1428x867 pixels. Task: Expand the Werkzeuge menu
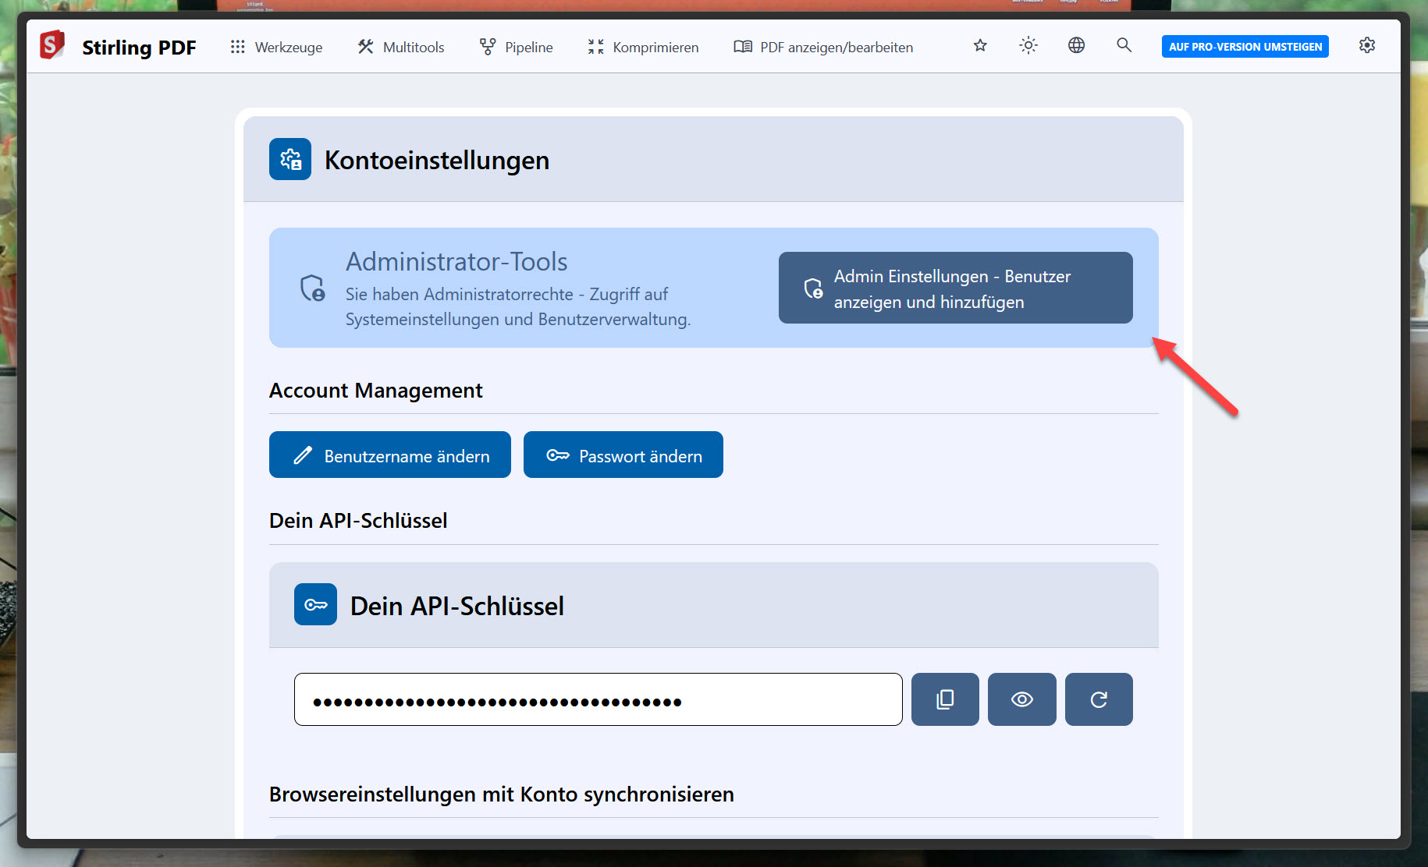point(276,48)
